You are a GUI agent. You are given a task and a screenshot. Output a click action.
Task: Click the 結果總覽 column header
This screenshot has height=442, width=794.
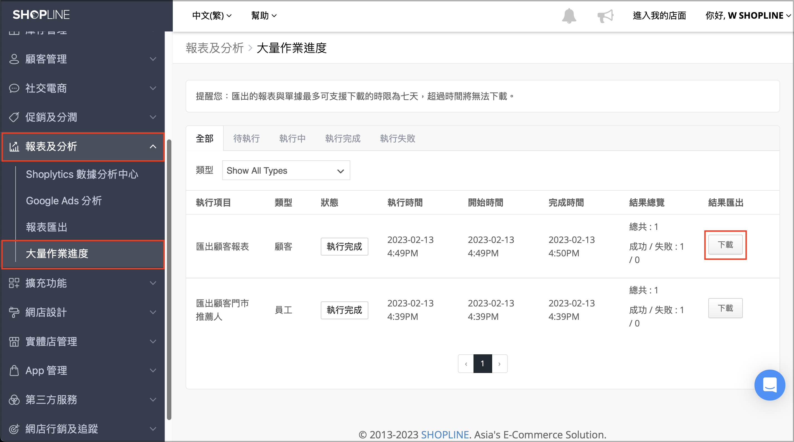point(647,203)
